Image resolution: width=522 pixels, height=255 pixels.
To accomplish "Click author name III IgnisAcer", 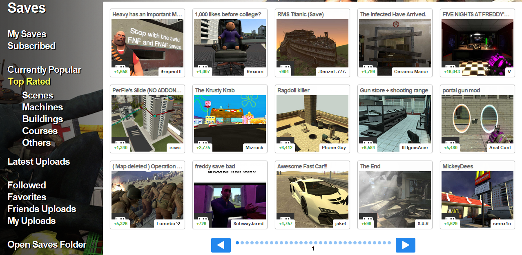I will click(x=415, y=148).
